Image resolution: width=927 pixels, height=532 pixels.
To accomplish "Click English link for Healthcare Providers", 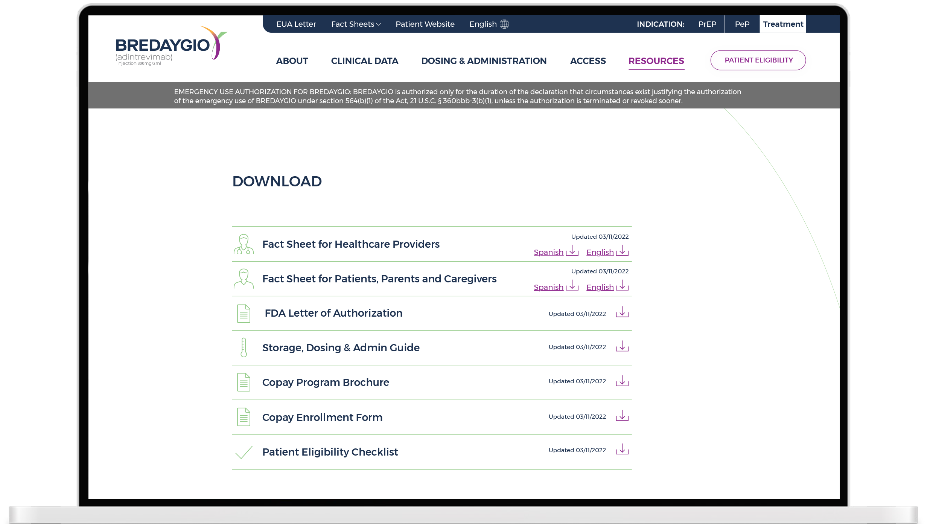I will coord(600,252).
